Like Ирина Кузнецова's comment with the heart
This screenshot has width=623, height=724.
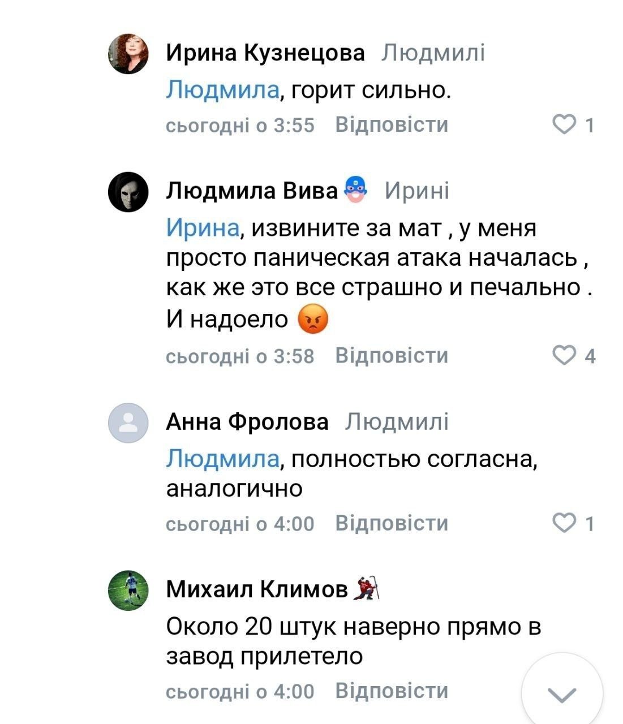tap(564, 124)
